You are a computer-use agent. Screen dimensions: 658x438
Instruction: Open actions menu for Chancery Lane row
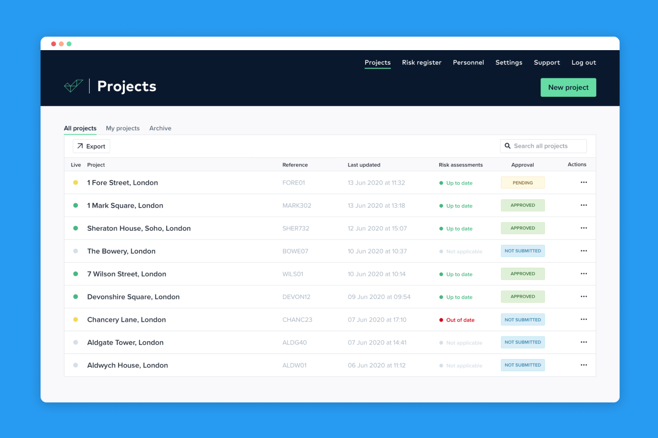click(x=583, y=320)
